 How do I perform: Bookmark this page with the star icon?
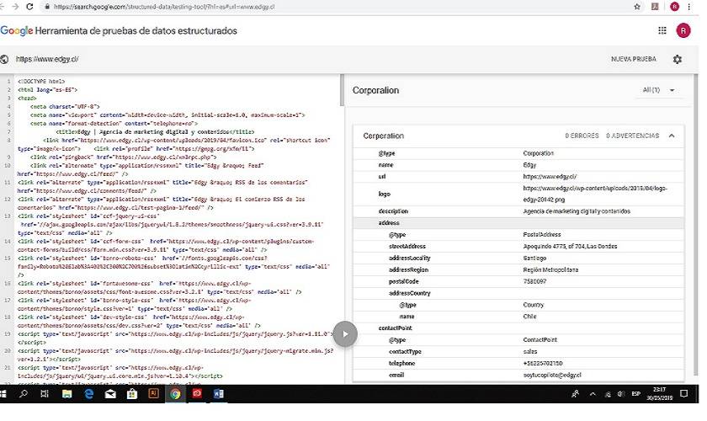(x=637, y=7)
